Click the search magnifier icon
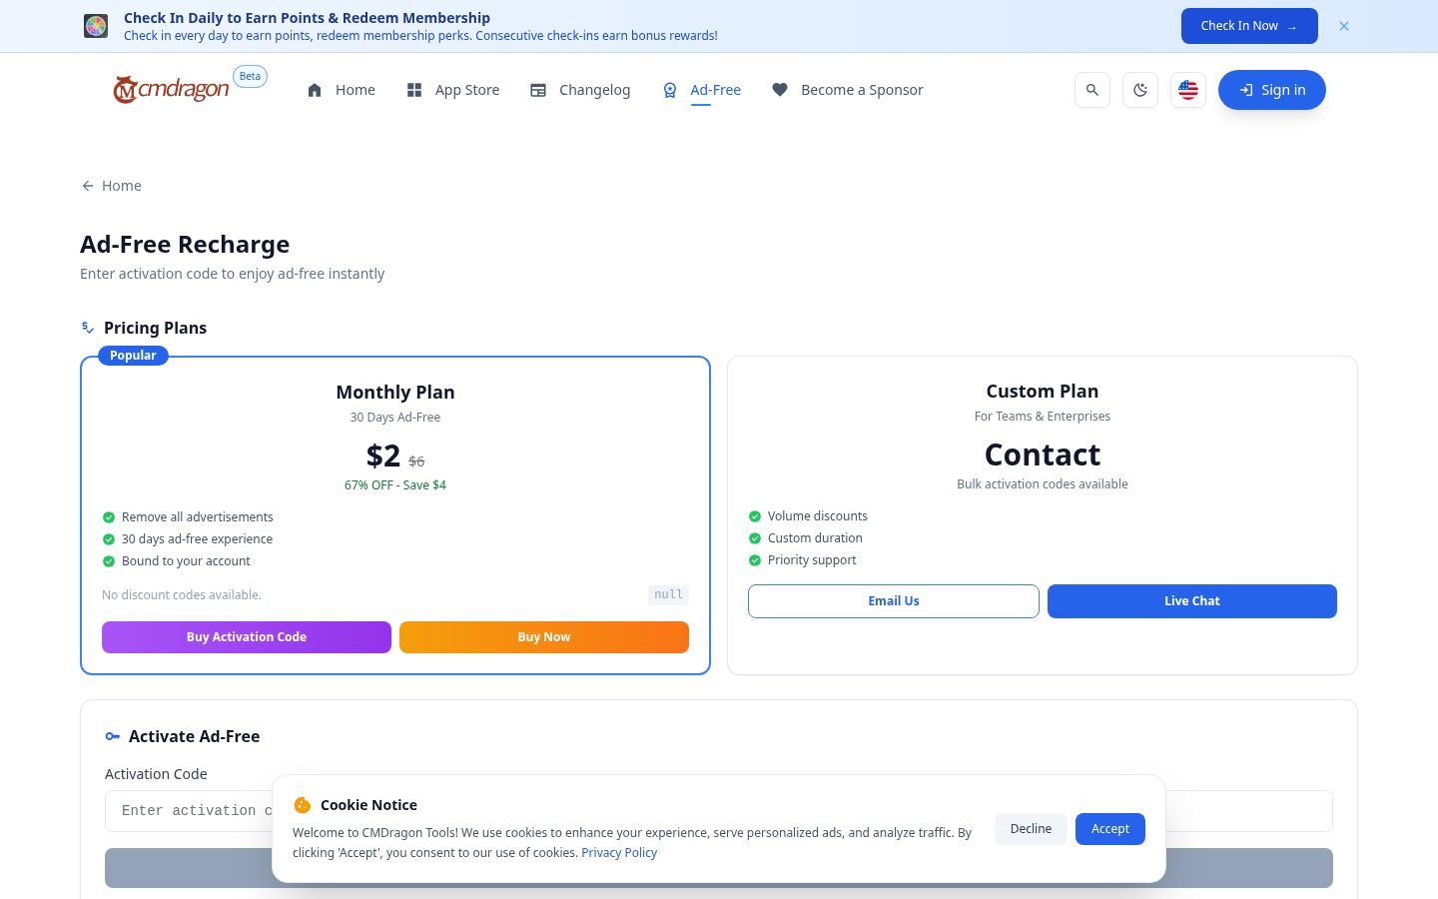The image size is (1438, 899). [x=1092, y=90]
